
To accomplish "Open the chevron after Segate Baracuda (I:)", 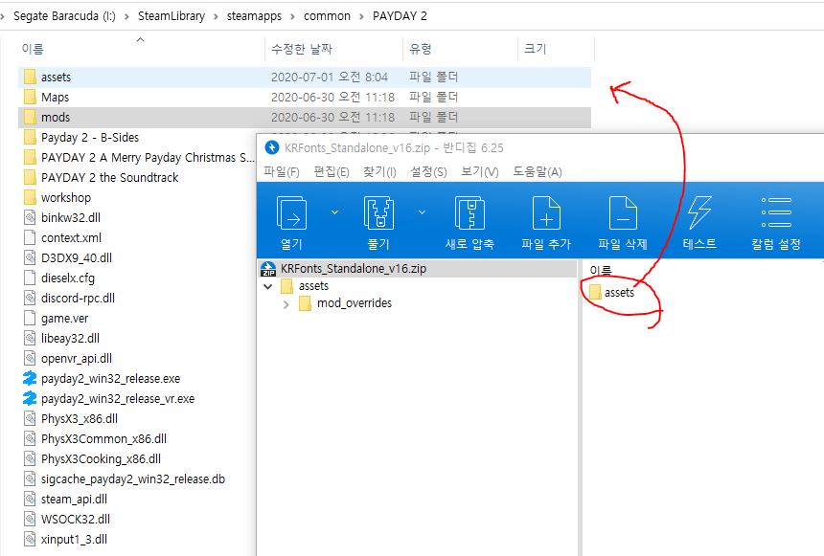I will (126, 17).
